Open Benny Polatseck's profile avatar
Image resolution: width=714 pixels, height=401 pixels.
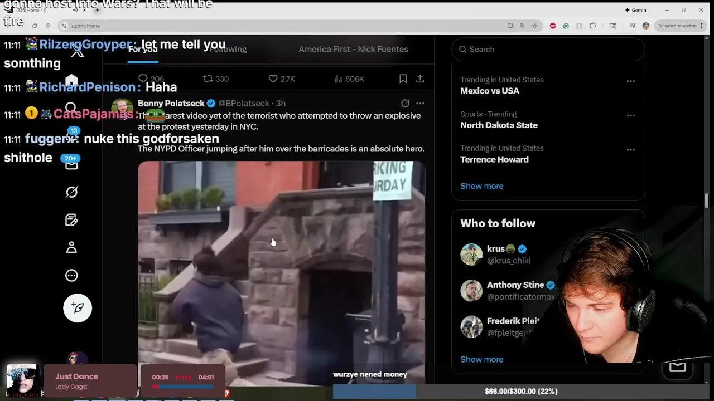122,109
